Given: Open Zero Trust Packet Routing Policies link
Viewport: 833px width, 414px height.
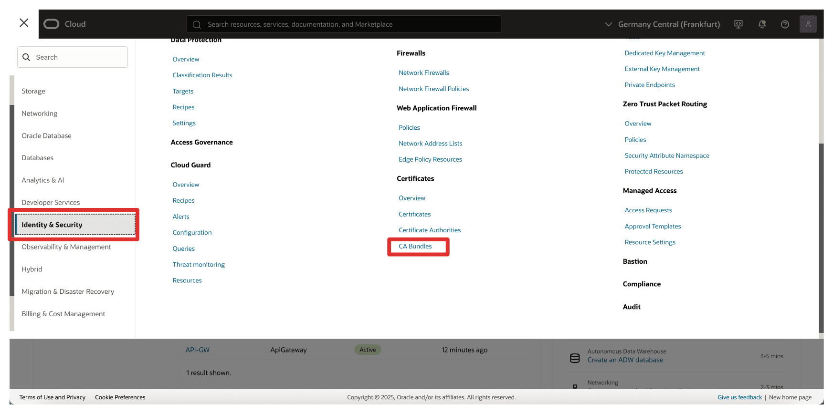Looking at the screenshot, I should coord(635,140).
